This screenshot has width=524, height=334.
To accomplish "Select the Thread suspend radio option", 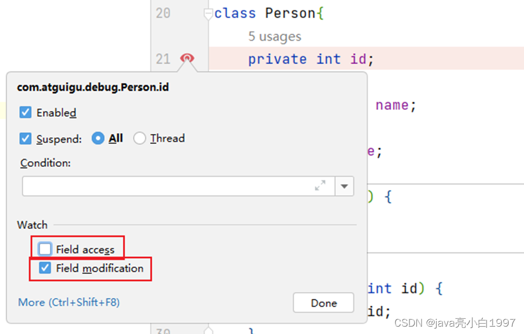I will 139,138.
